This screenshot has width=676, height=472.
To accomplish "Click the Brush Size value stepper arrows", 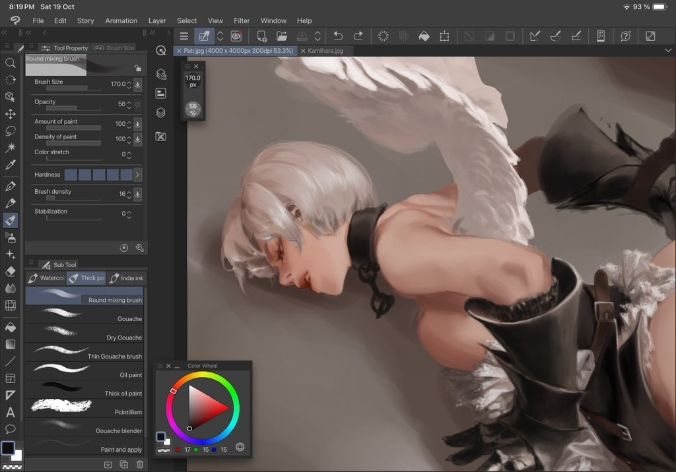I will click(x=129, y=84).
